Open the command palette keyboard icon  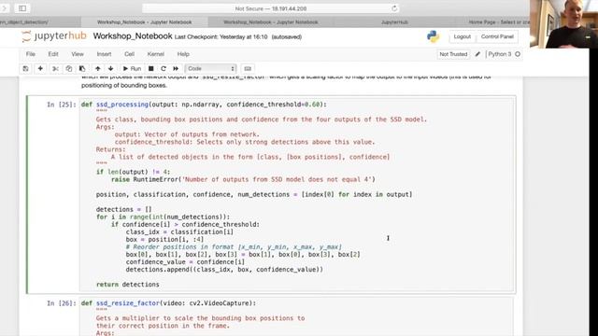click(x=248, y=68)
